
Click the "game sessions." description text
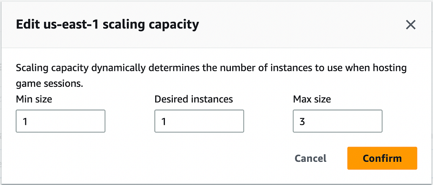pos(49,83)
